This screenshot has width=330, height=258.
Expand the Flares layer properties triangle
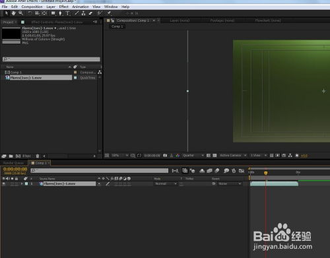(22, 183)
